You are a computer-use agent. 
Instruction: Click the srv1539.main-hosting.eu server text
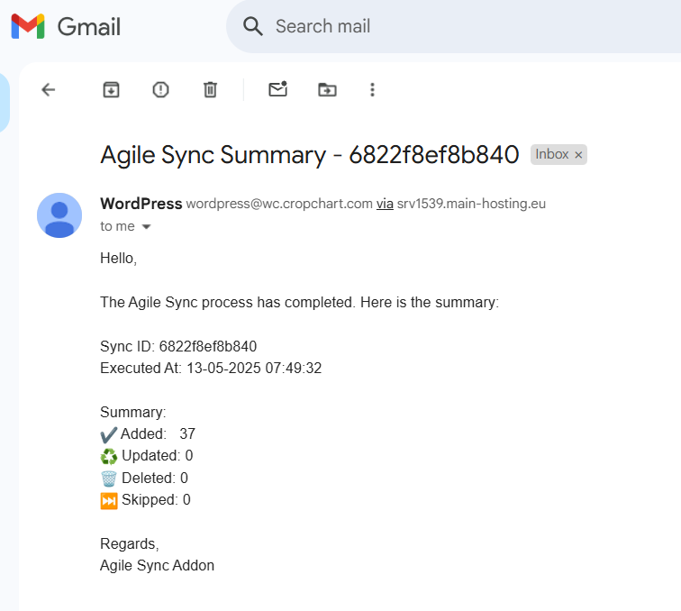pos(471,204)
